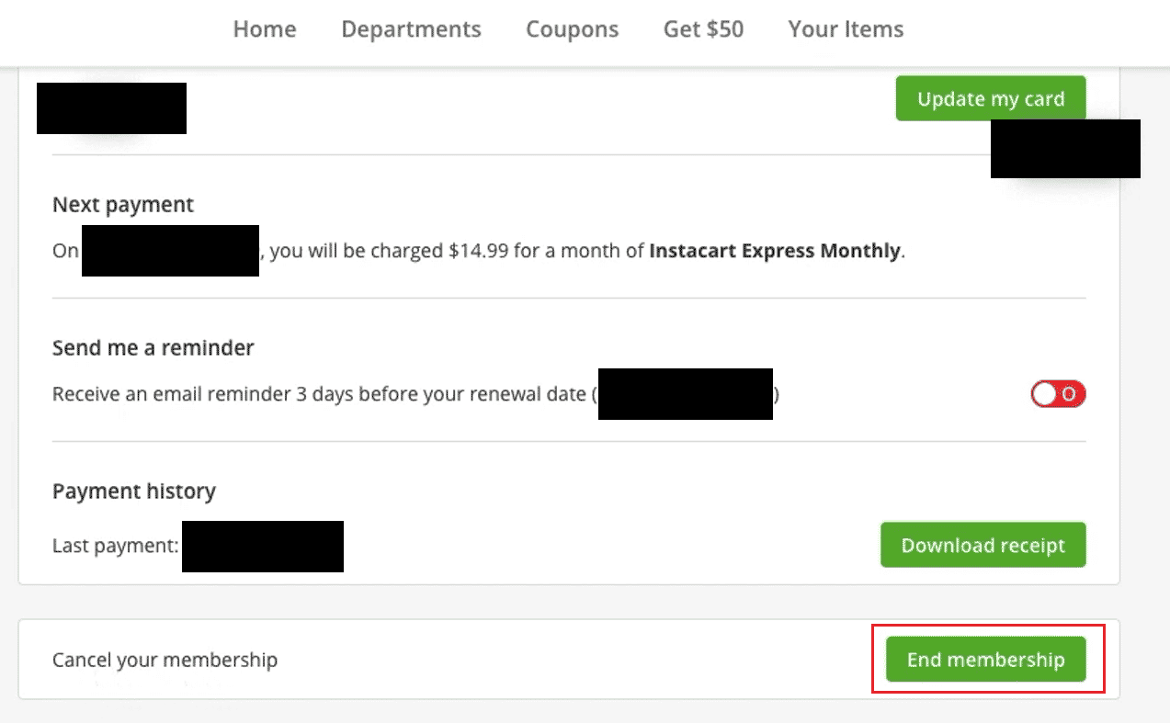
Task: Click the redacted date in Next payment sentence
Action: coord(170,250)
